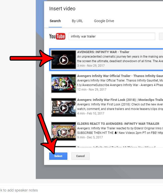Click the YouTube logo
This screenshot has height=193, width=163.
tap(57, 36)
